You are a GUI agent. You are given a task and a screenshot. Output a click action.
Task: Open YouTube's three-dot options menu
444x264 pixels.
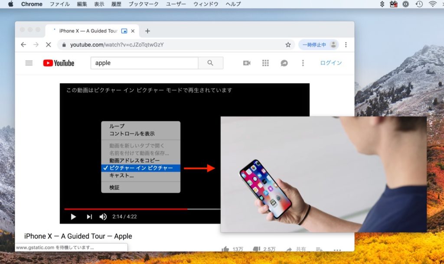[303, 63]
